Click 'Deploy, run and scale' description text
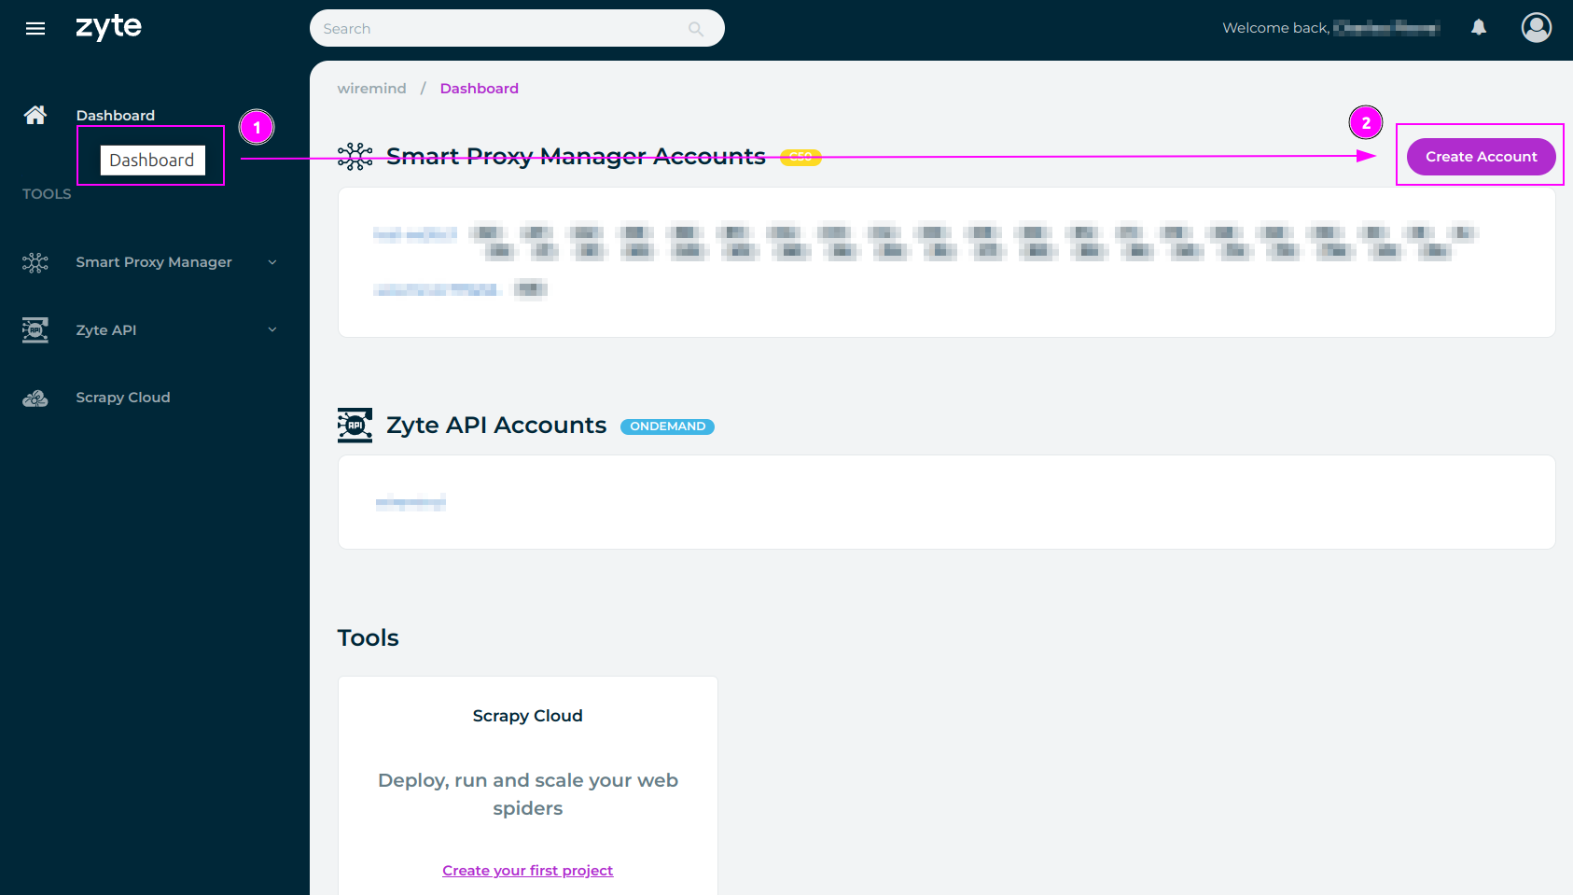This screenshot has height=895, width=1573. (527, 794)
